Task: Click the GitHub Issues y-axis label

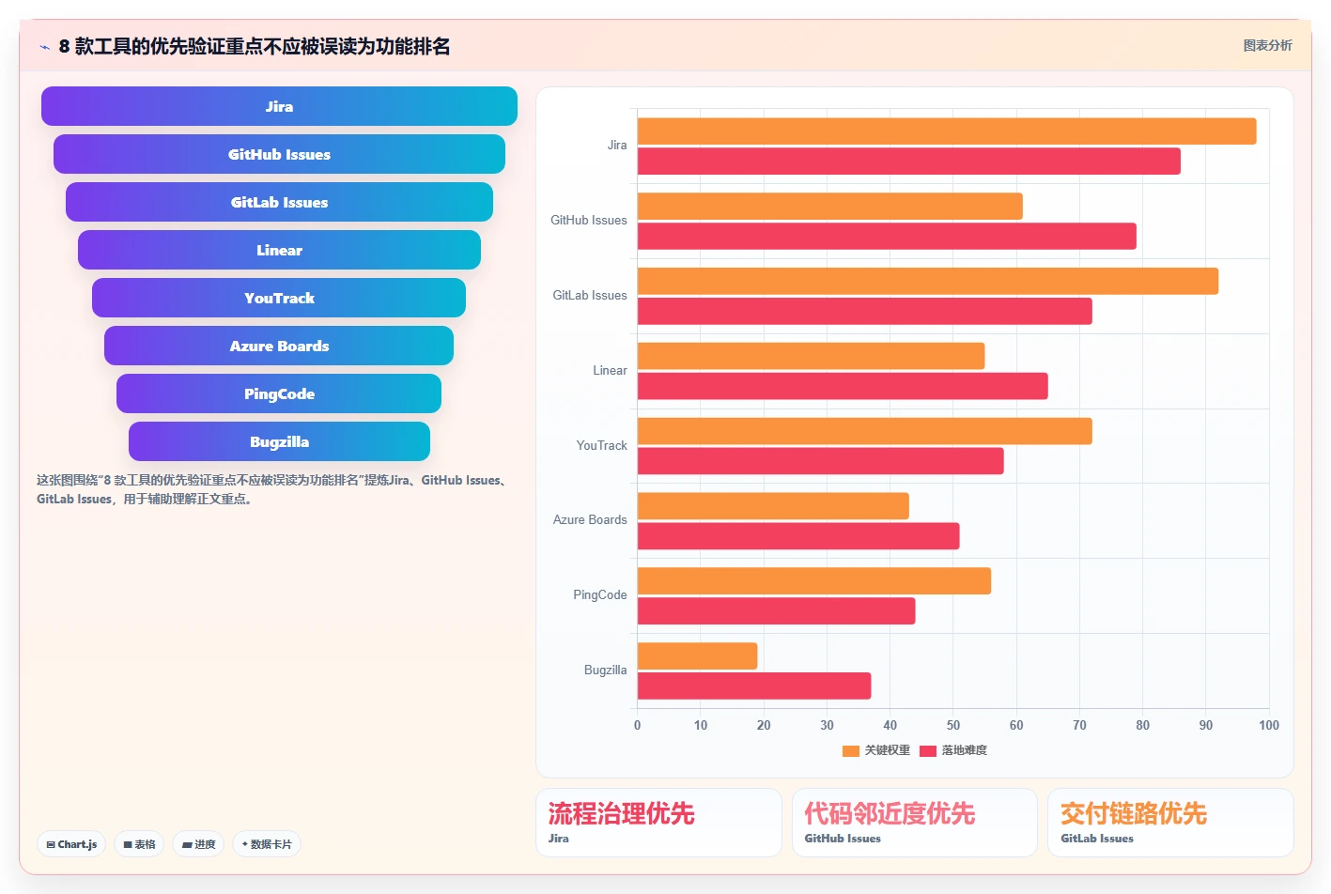Action: tap(589, 221)
